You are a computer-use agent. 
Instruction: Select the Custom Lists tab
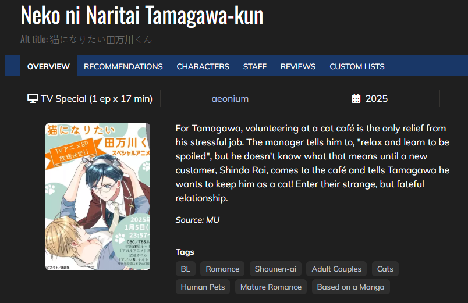pyautogui.click(x=357, y=66)
